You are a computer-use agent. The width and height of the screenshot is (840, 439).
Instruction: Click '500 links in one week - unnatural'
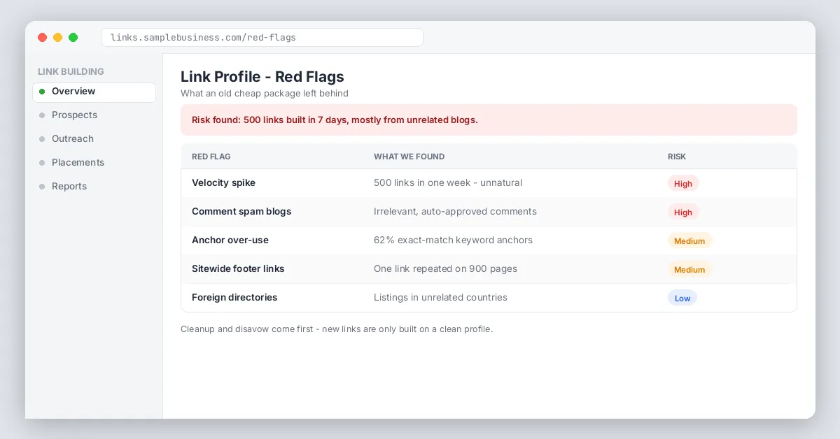[x=448, y=183]
